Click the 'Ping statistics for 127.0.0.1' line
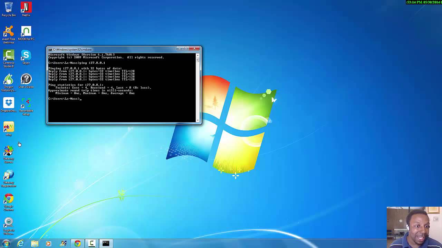Screen dimensions: 442x248 pyautogui.click(x=76, y=85)
